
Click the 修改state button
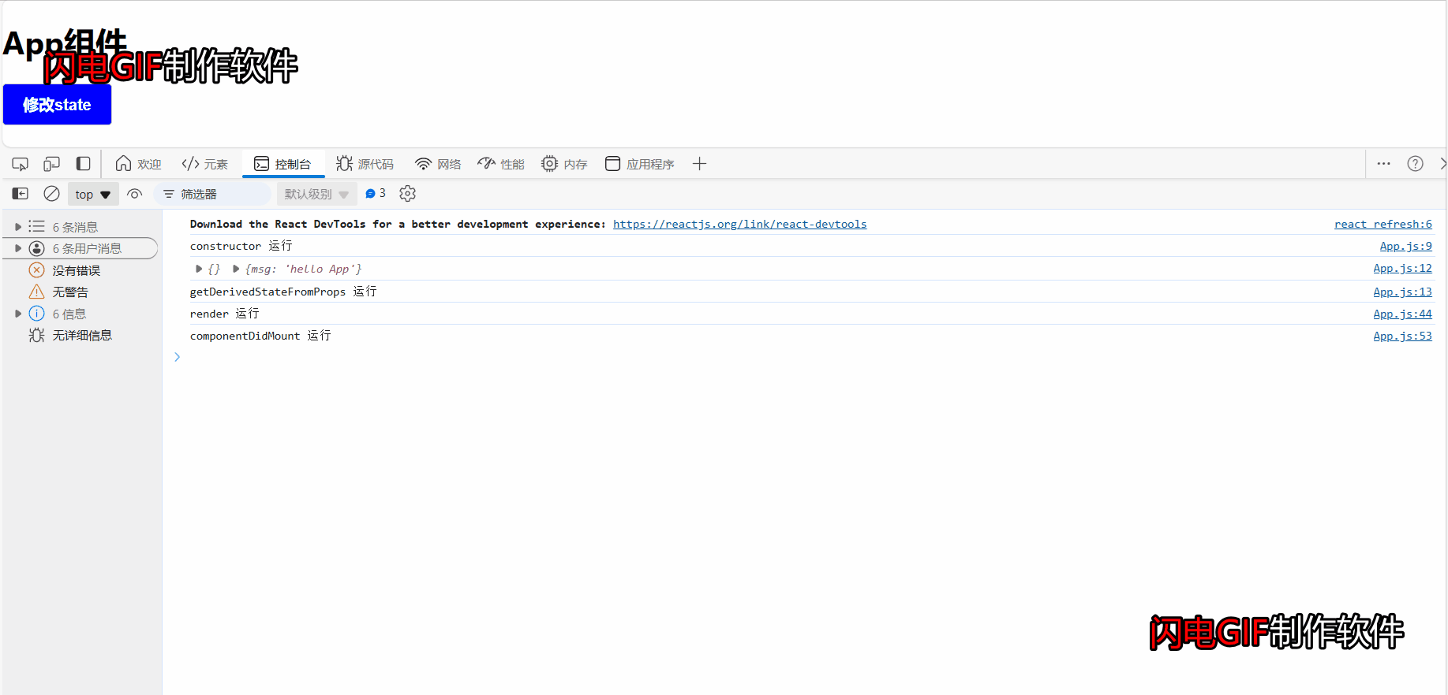(x=57, y=105)
